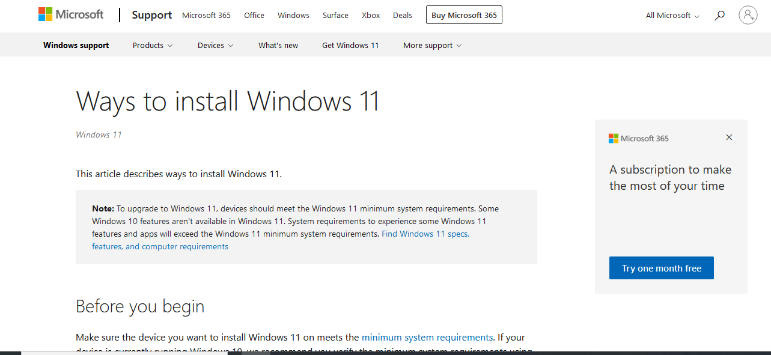
Task: Open the search magnifier icon
Action: [719, 16]
